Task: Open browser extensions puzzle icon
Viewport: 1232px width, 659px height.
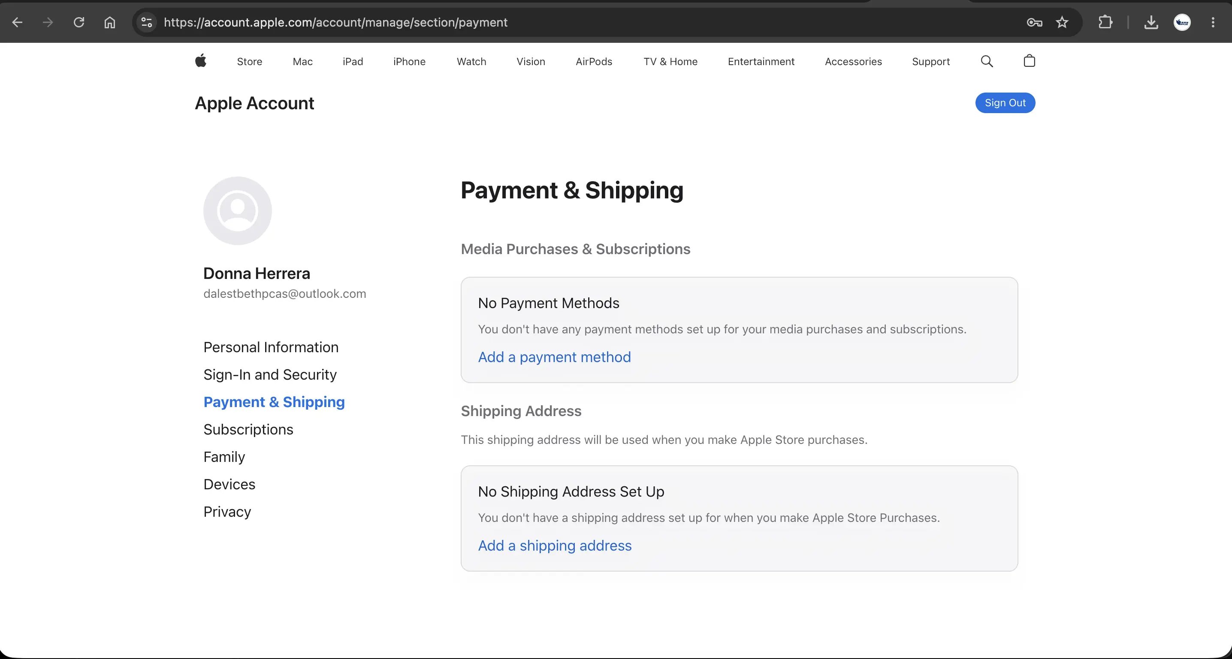Action: pos(1105,22)
